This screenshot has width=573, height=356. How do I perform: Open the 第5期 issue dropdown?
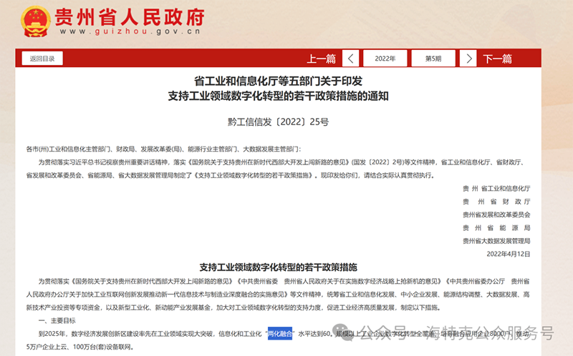tap(433, 58)
